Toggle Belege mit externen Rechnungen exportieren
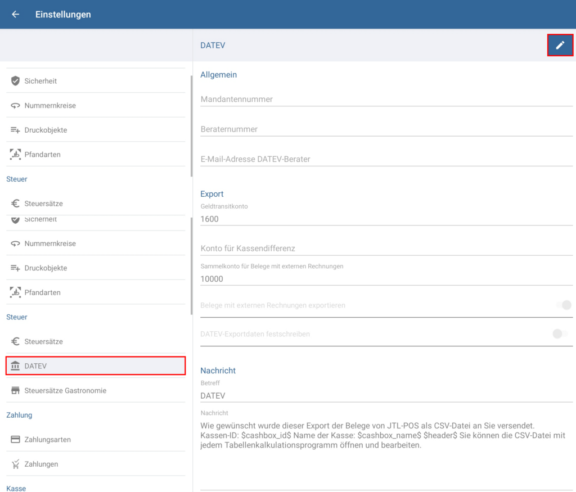The height and width of the screenshot is (492, 576). coord(562,305)
